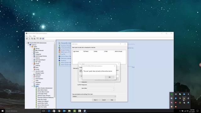Image resolution: width=201 pixels, height=113 pixels.
Task: Select Serial Numbers in the tree
Action: pyautogui.click(x=39, y=79)
